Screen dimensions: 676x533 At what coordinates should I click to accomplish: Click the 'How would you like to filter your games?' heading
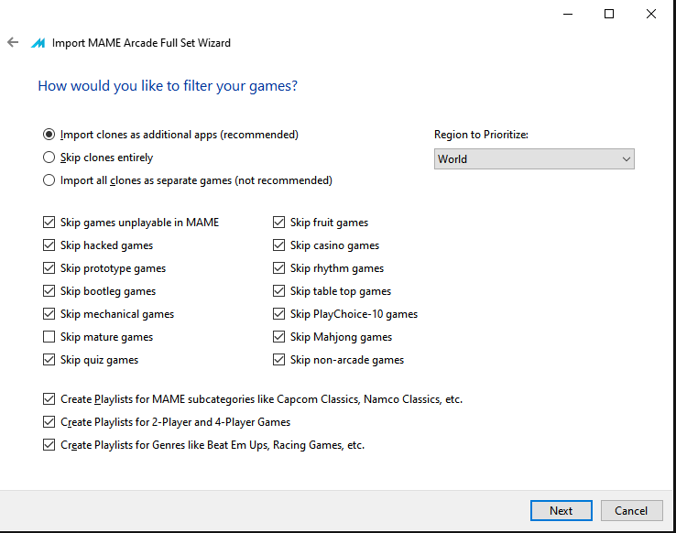(168, 86)
